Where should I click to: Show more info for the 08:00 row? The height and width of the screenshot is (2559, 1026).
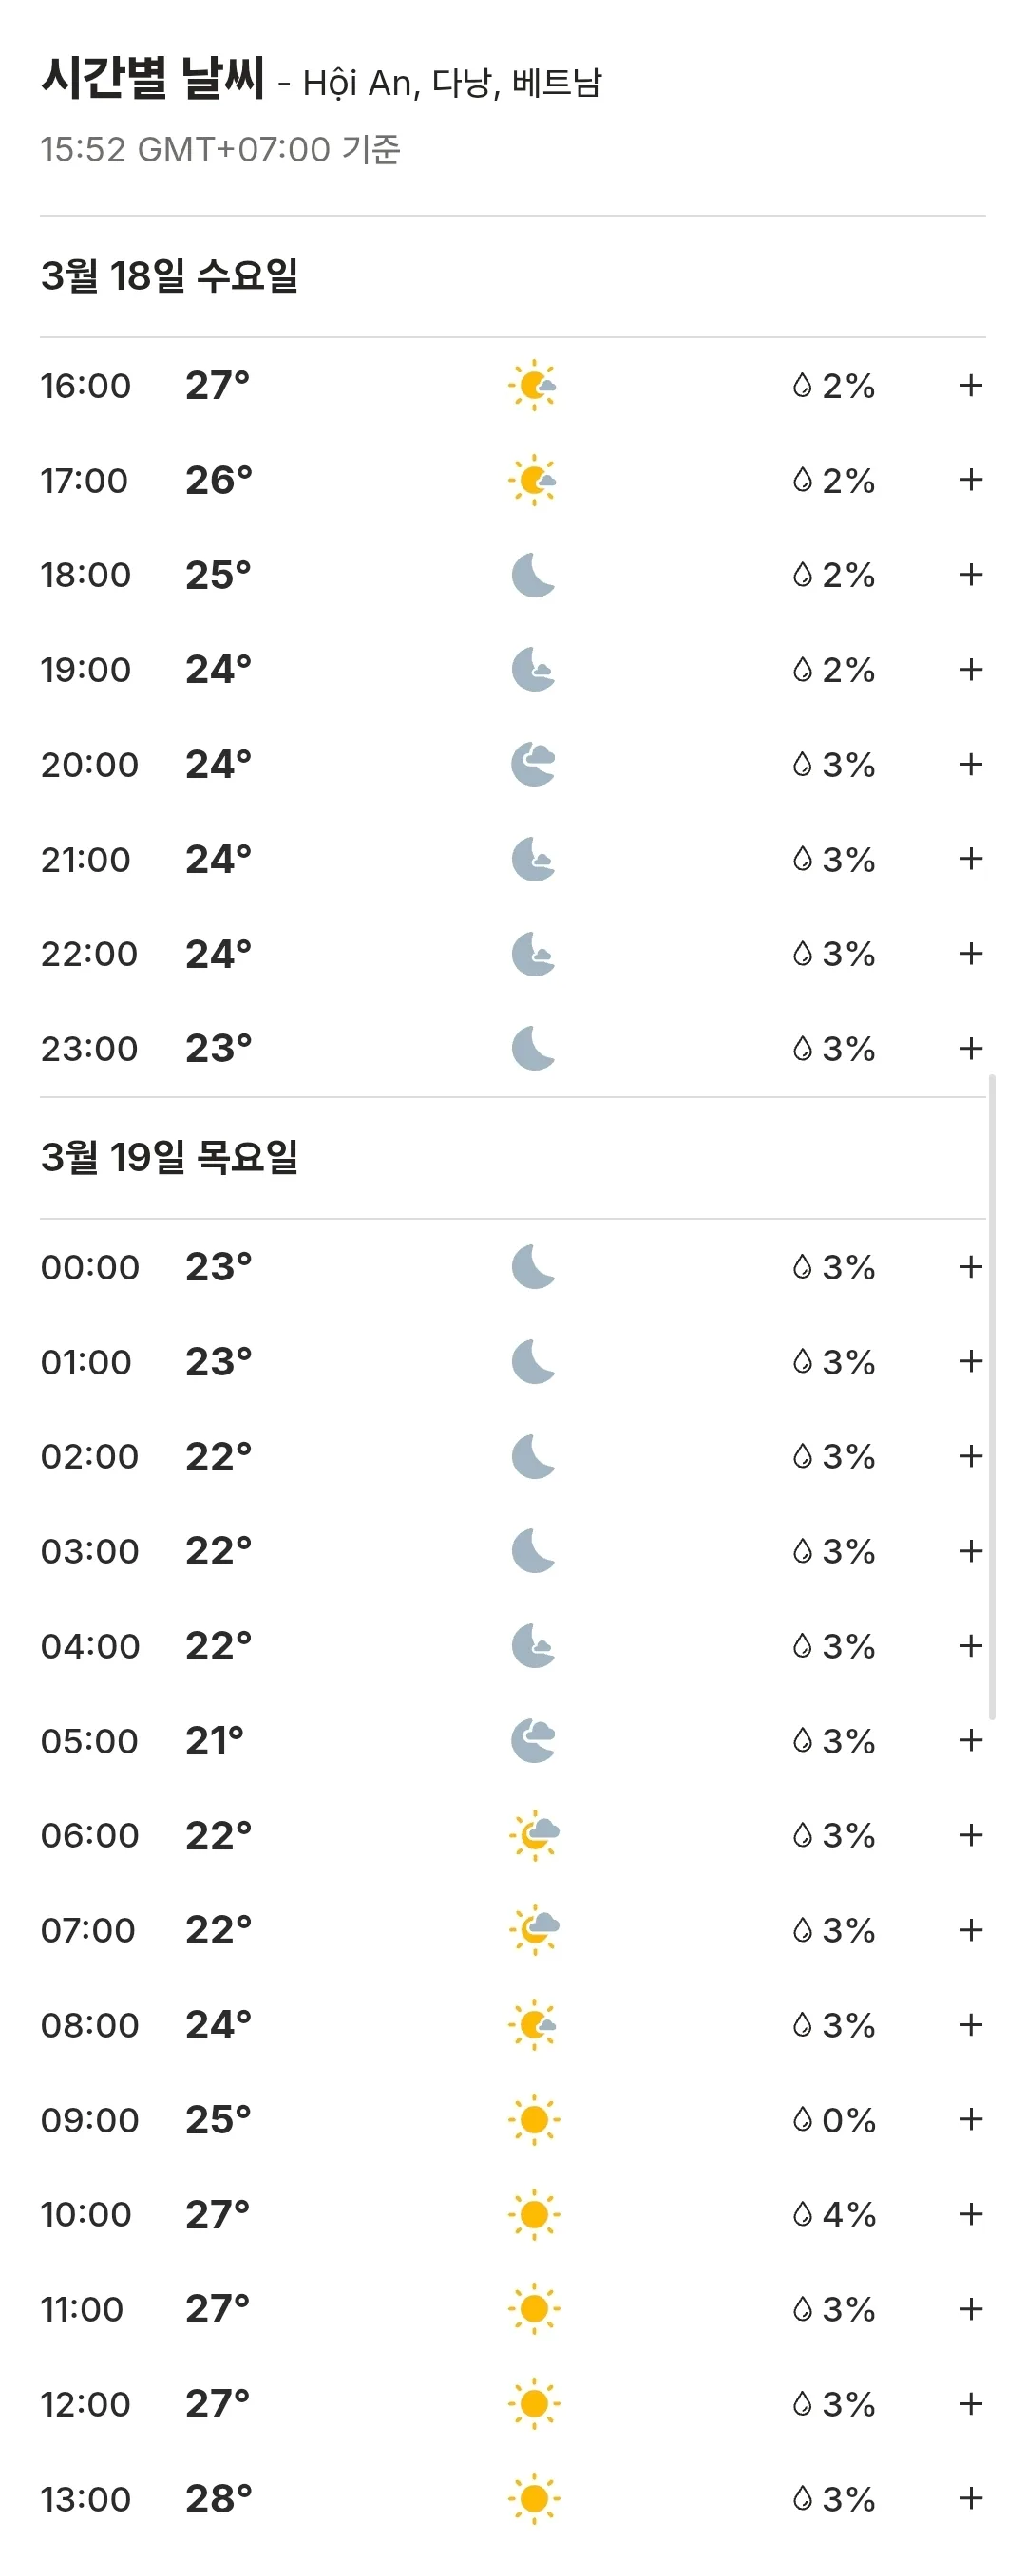click(971, 2024)
